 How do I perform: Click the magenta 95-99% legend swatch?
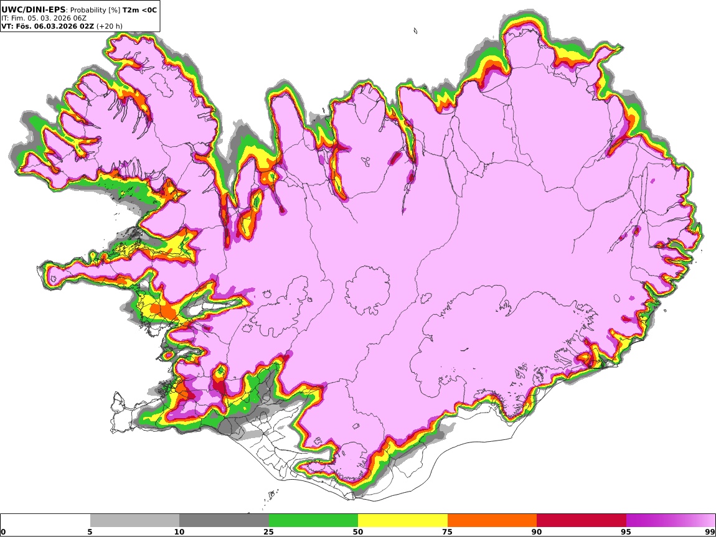click(x=671, y=520)
